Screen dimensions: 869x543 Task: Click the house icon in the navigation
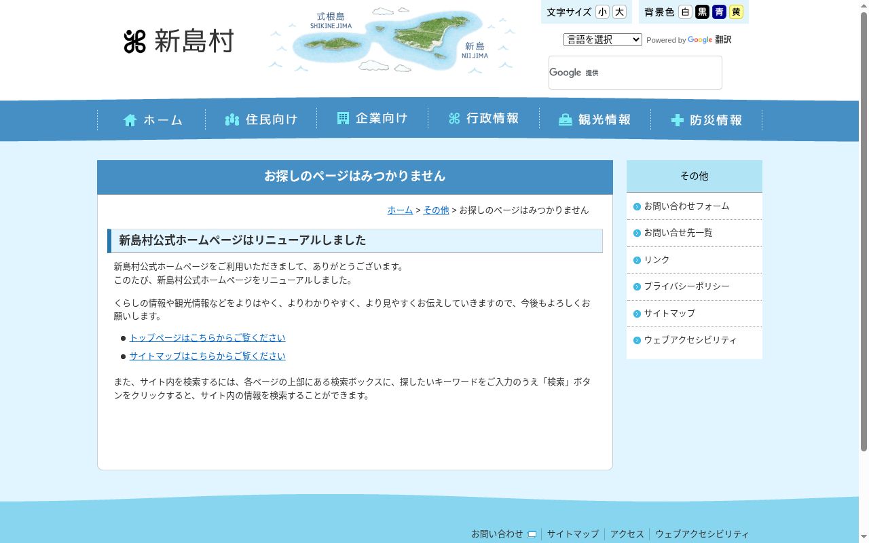coord(130,120)
